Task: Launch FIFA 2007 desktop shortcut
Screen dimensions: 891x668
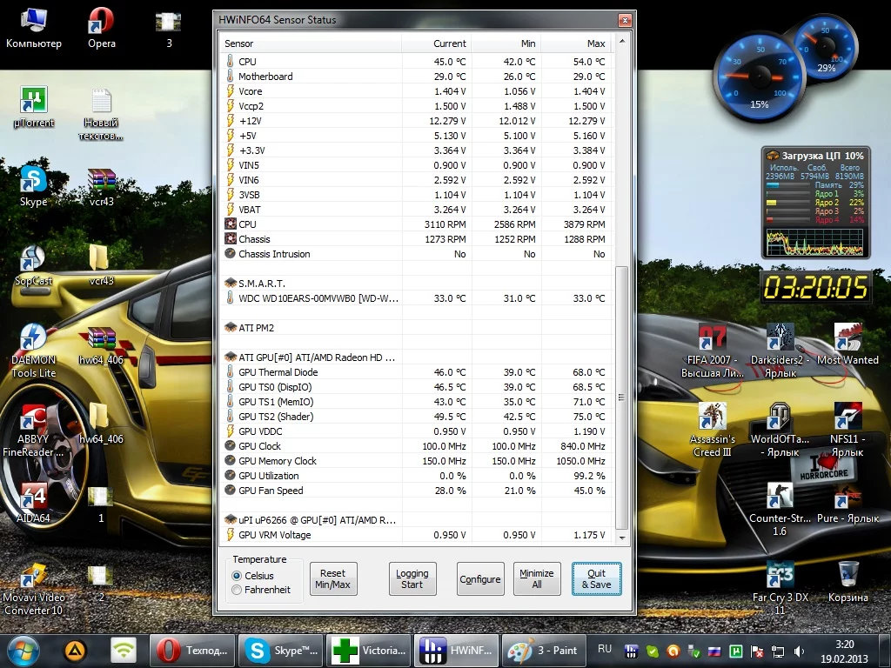Action: tap(712, 351)
